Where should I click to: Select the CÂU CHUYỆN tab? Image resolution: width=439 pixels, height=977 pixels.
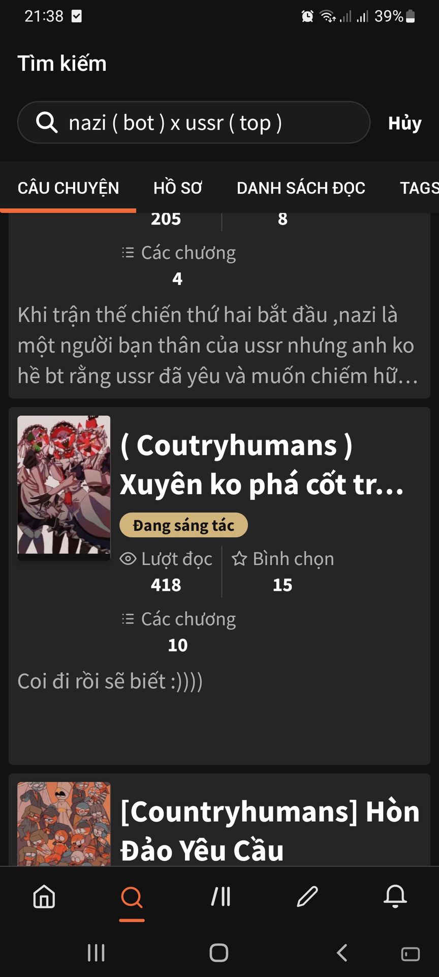tap(68, 188)
